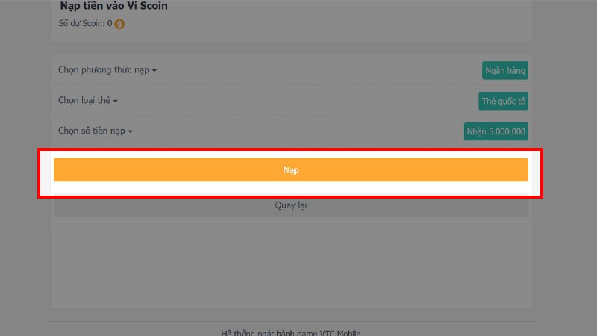
Task: Expand the caret beside Chọn phương thức nạp
Action: pos(154,71)
